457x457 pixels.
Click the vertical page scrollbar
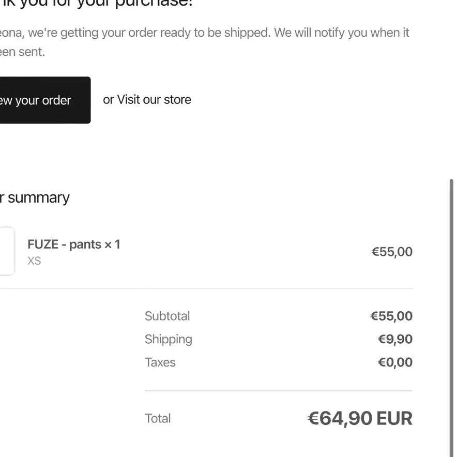click(451, 318)
